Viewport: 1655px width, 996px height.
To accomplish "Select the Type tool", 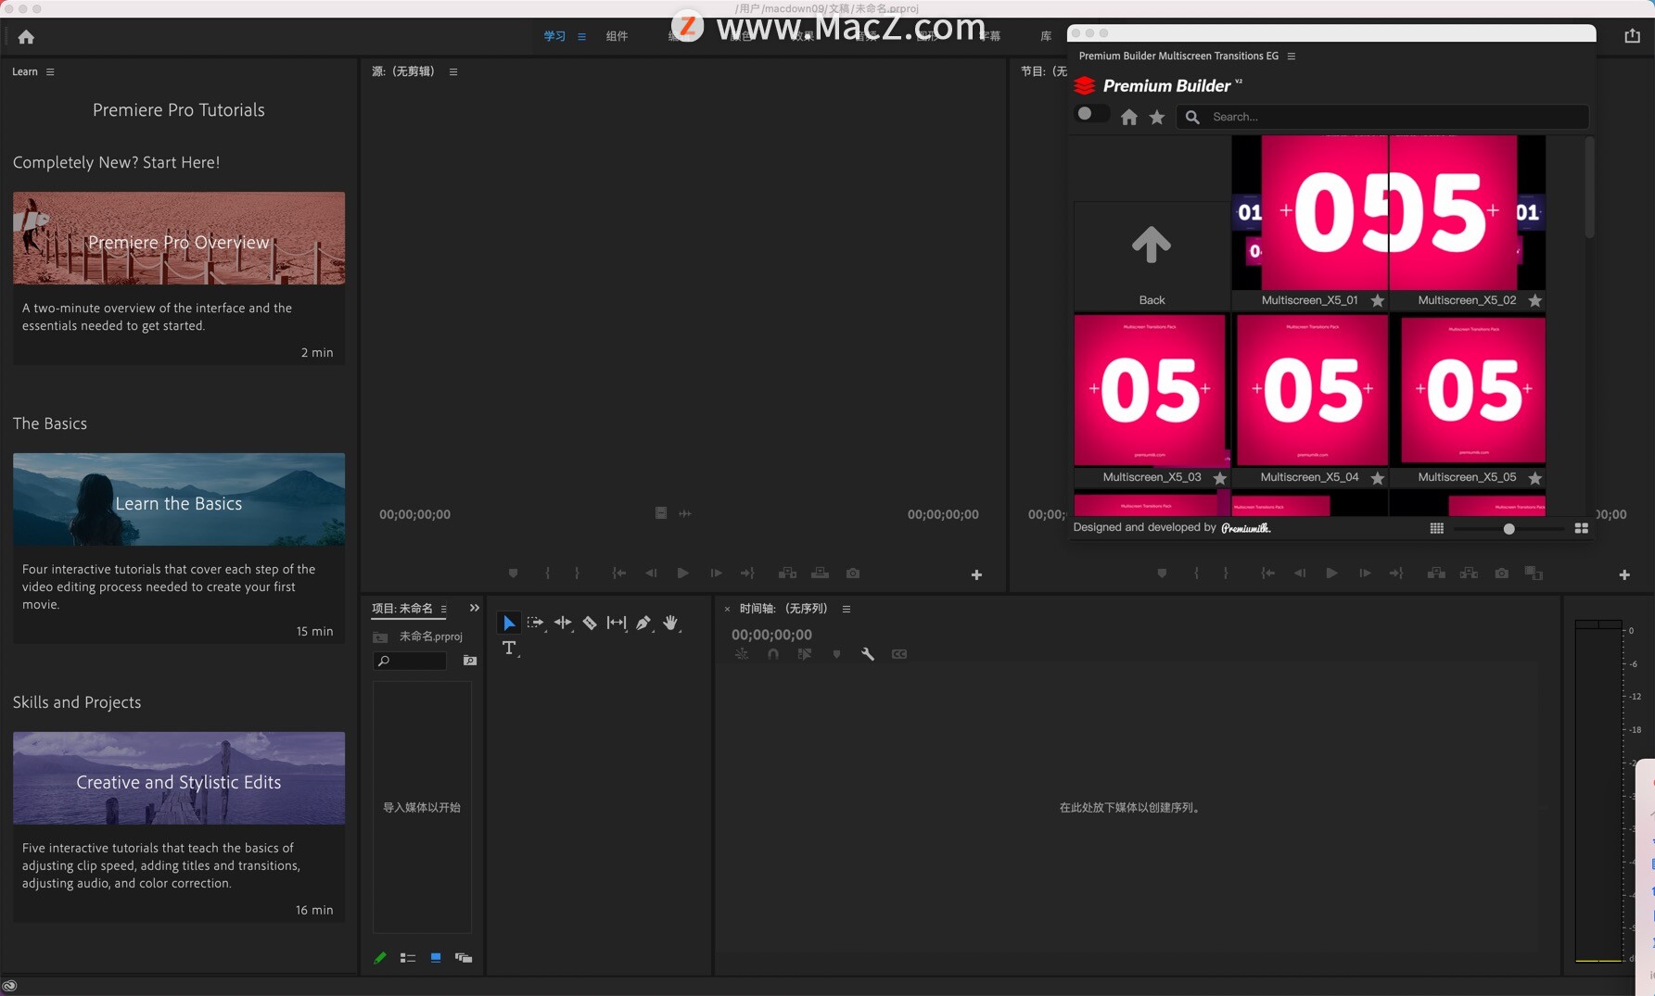I will [x=509, y=649].
